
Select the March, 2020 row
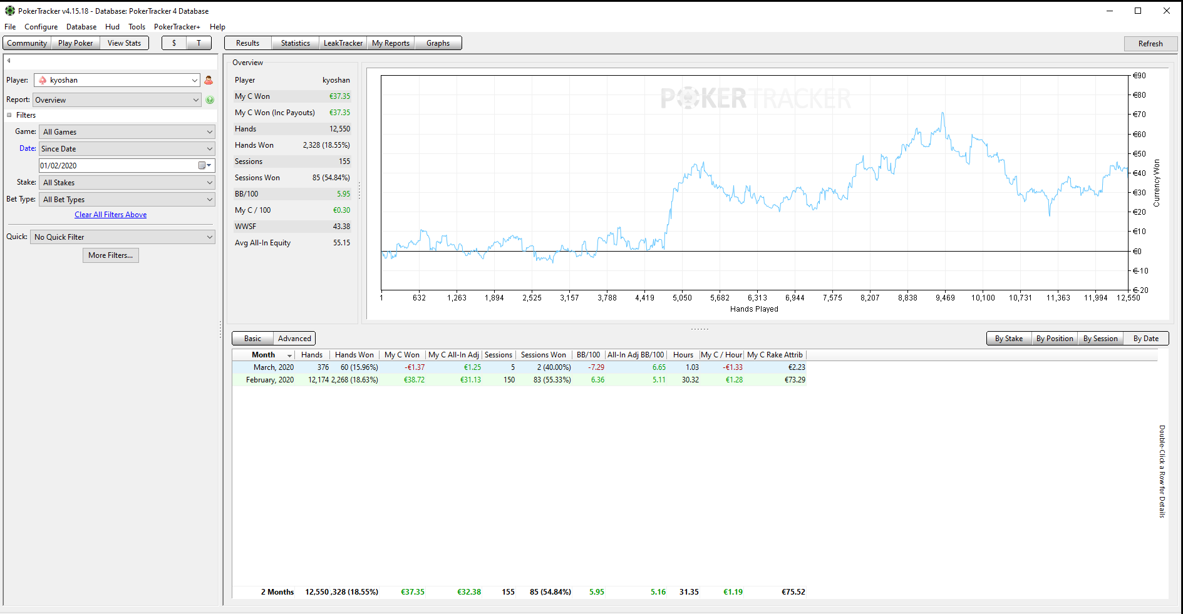[x=519, y=367]
